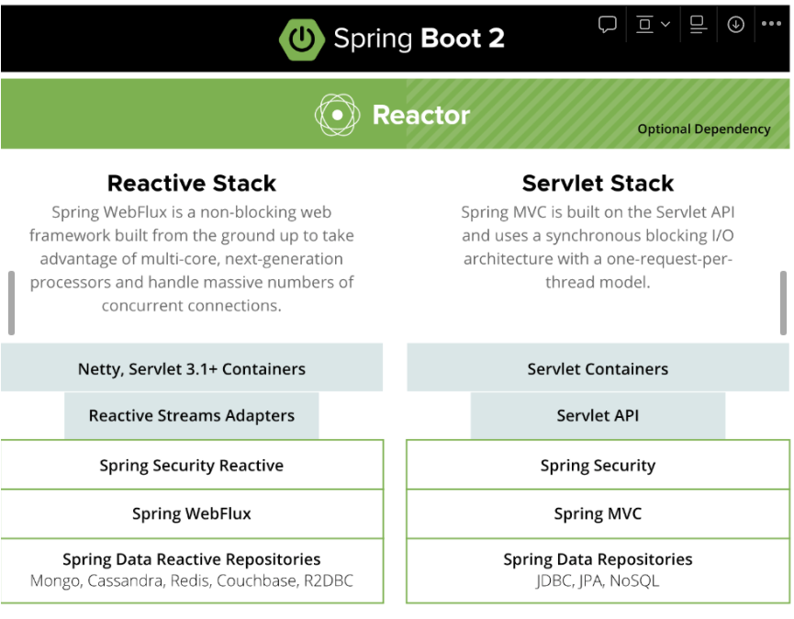
Task: Click 'Spring Data Reactive Repositories' label
Action: click(x=192, y=559)
